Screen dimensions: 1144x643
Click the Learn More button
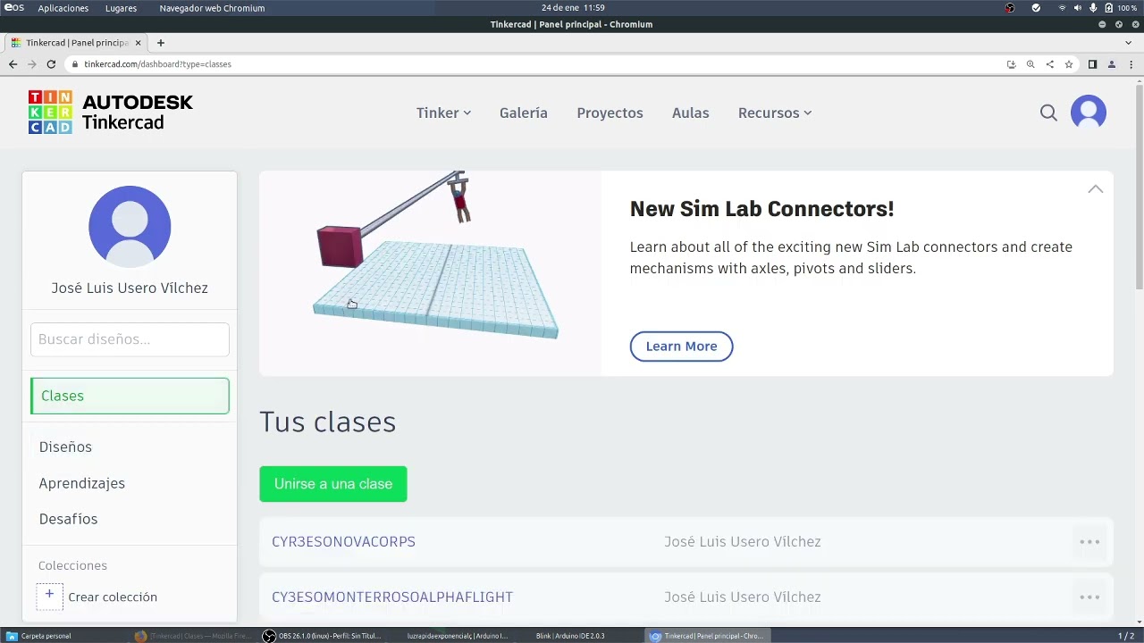[681, 347]
